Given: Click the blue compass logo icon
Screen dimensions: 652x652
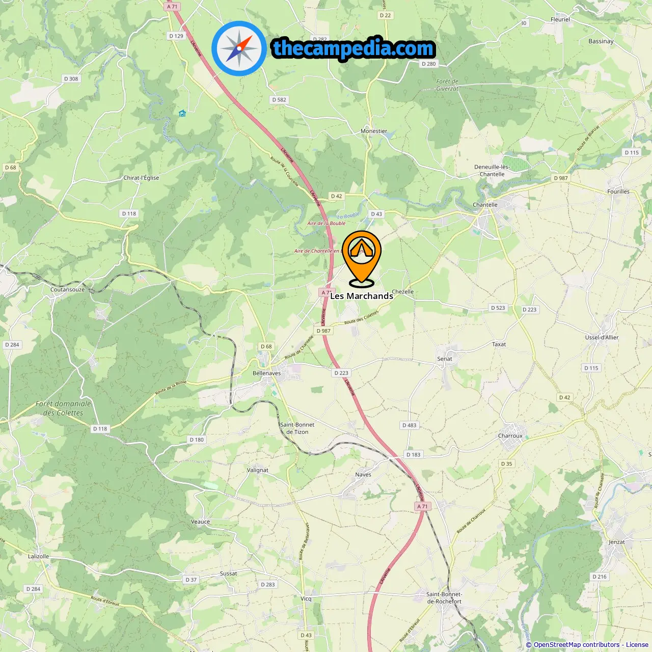Looking at the screenshot, I should pos(239,48).
